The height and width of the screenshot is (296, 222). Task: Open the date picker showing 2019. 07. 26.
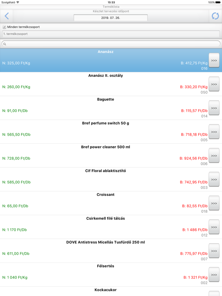coord(111,18)
